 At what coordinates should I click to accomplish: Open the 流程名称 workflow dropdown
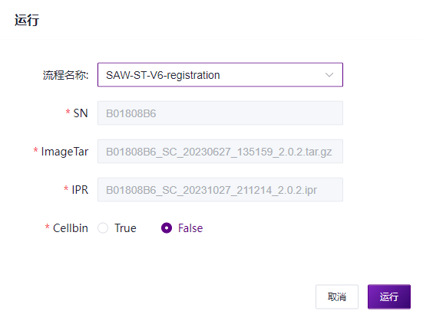tap(220, 75)
